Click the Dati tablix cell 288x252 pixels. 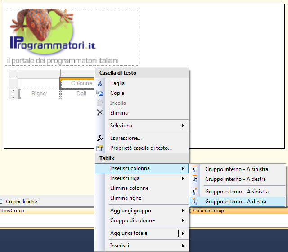(77, 94)
